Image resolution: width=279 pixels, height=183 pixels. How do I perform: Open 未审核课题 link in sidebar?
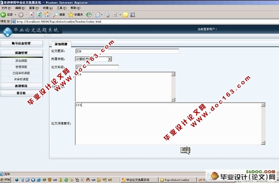pos(21,79)
